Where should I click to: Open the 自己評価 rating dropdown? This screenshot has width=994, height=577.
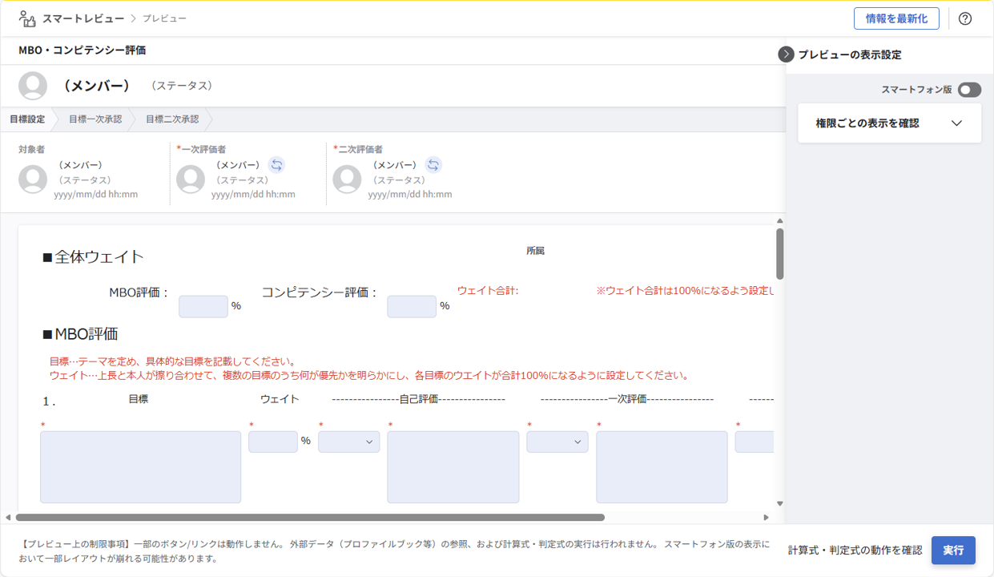tap(348, 442)
